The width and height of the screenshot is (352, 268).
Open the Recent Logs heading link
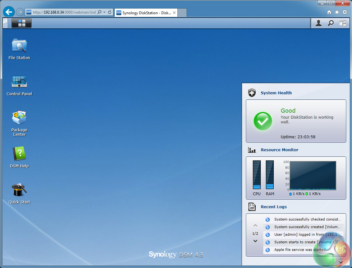point(274,207)
